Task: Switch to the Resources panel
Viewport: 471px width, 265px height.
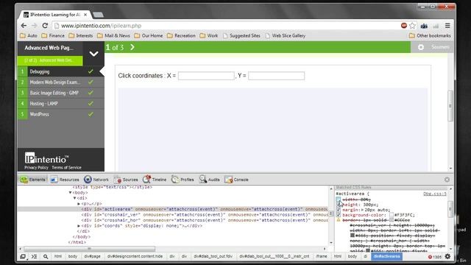Action: [65, 180]
